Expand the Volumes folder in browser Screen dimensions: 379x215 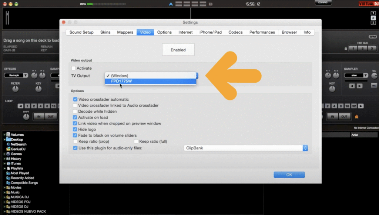tap(4, 135)
